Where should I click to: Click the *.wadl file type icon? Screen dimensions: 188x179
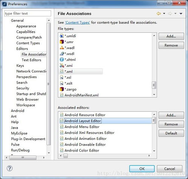(x=62, y=48)
